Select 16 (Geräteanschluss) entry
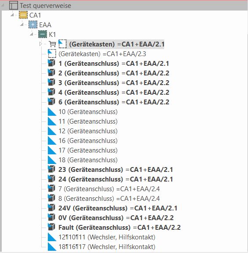 (x=88, y=141)
